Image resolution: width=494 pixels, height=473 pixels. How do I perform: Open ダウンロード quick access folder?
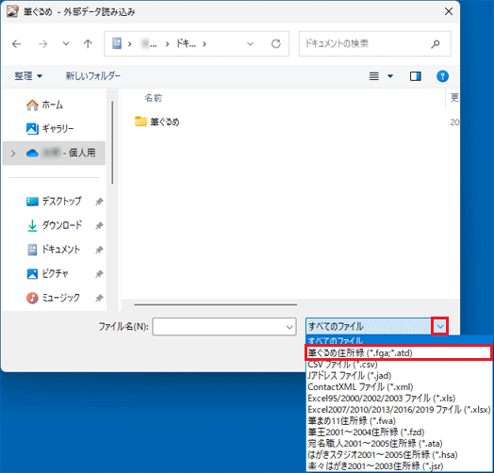click(x=54, y=225)
